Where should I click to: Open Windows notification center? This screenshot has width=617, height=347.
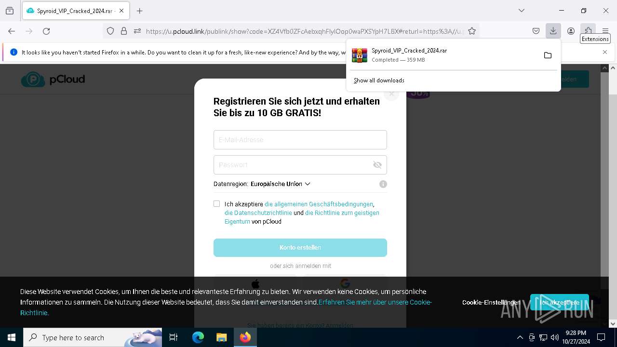pos(601,337)
